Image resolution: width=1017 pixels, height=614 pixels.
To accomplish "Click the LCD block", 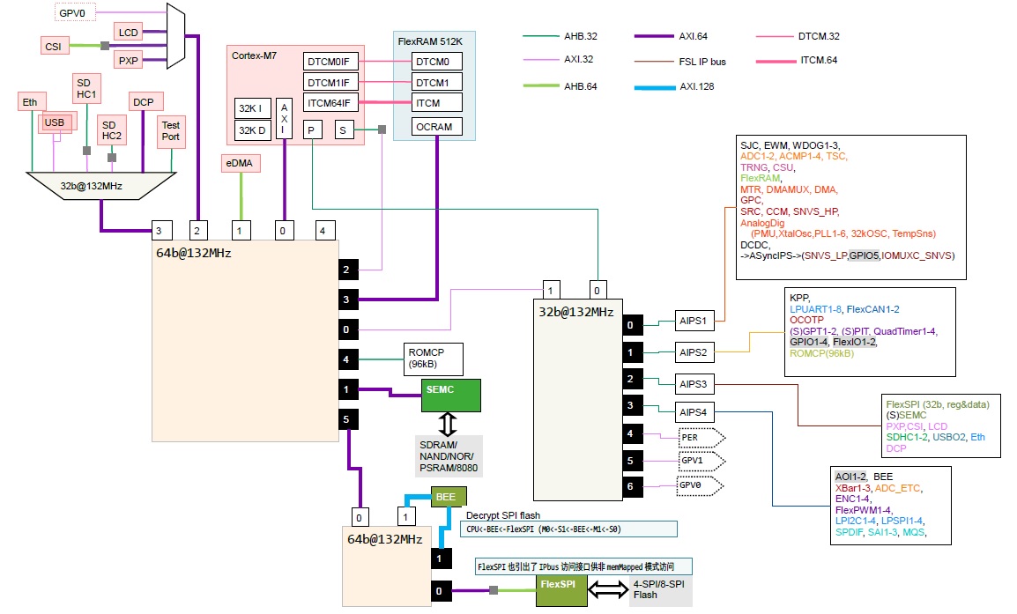I will (129, 32).
